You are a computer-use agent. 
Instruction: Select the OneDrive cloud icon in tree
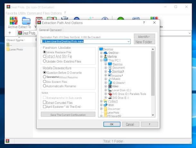[105, 53]
